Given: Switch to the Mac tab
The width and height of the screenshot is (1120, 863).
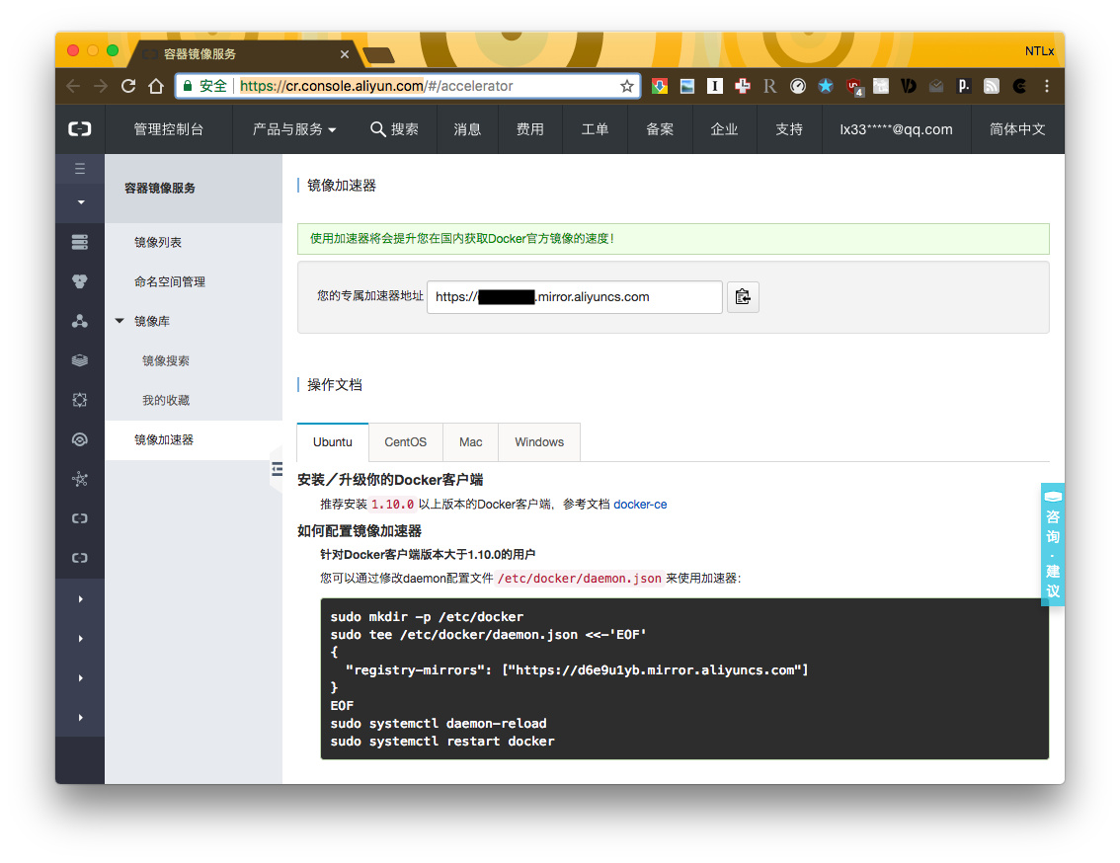Looking at the screenshot, I should [x=471, y=442].
